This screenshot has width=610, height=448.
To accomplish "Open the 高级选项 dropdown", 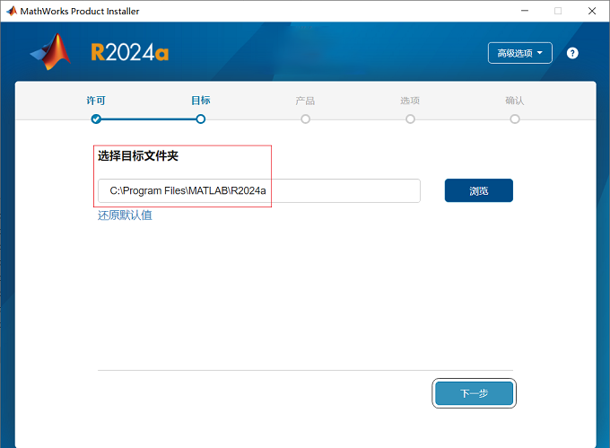I will tap(519, 53).
